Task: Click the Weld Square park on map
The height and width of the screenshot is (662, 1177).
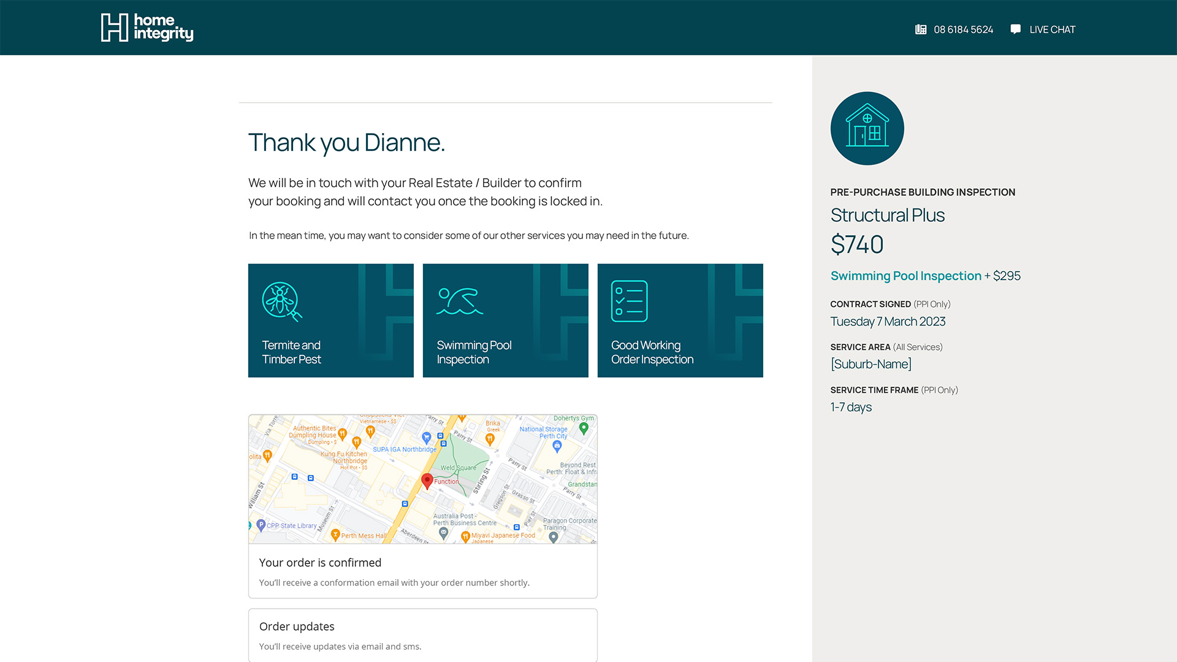Action: pyautogui.click(x=459, y=468)
